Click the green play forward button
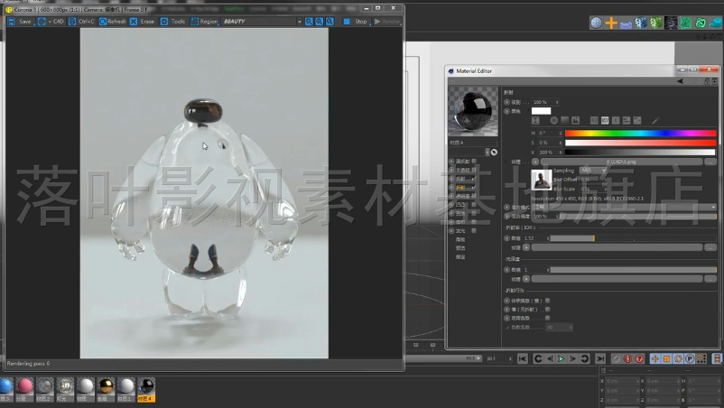Image resolution: width=724 pixels, height=408 pixels. point(561,358)
